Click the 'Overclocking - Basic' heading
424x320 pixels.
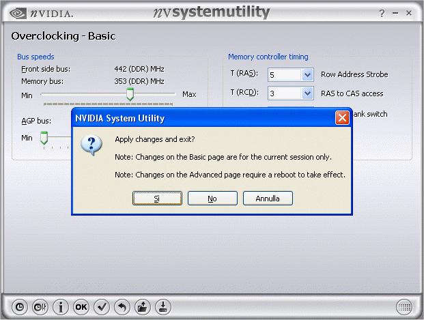63,36
